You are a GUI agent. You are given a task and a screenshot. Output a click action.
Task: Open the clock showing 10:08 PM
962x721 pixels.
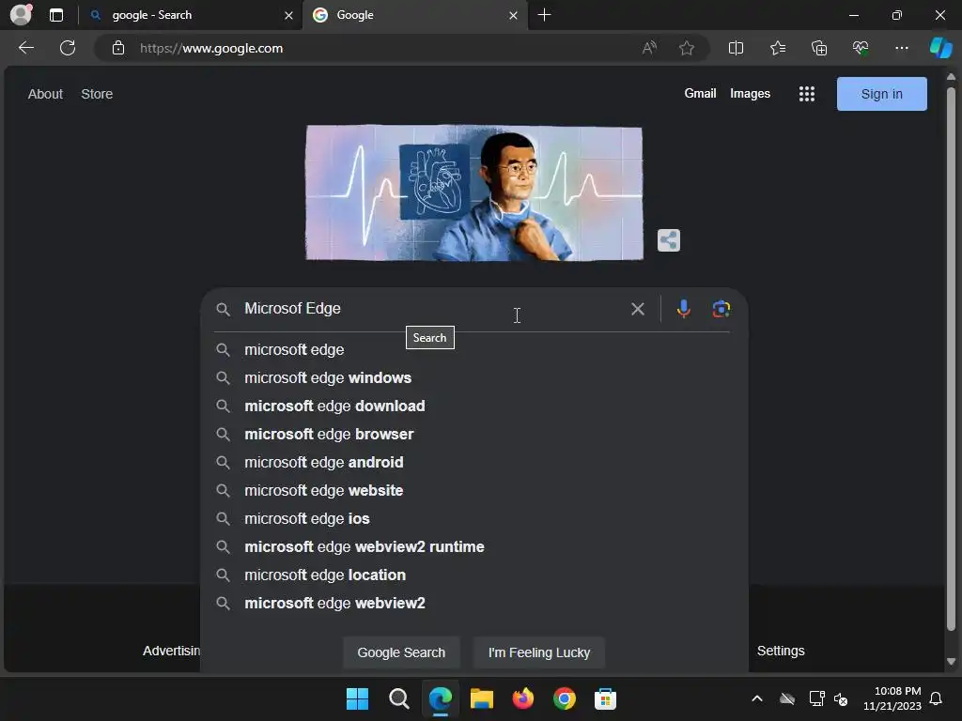click(892, 698)
